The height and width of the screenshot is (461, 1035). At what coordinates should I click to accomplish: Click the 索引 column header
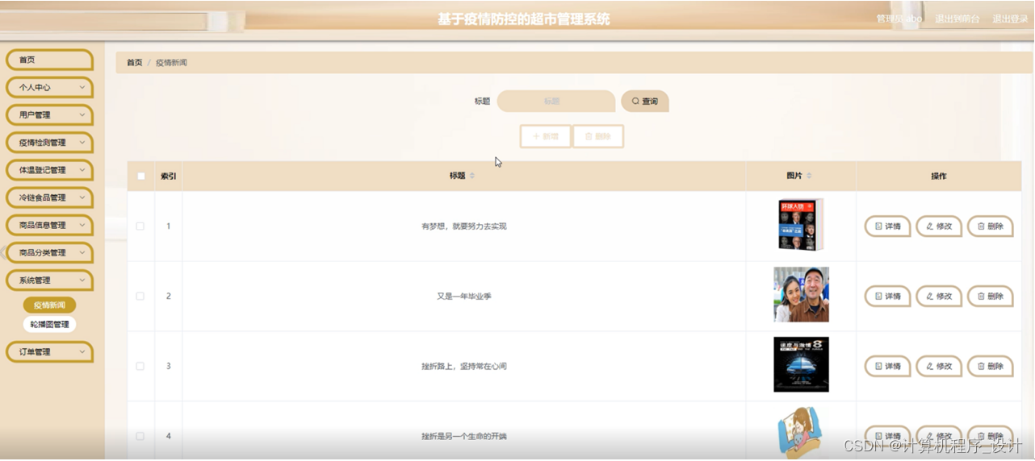coord(169,176)
